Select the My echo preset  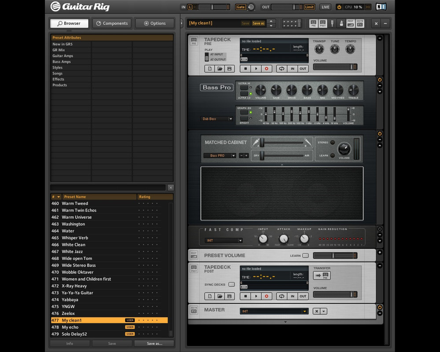(x=110, y=327)
